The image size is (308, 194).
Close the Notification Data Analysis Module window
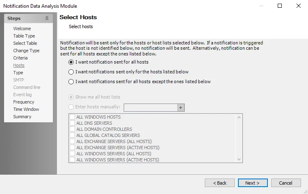click(298, 6)
